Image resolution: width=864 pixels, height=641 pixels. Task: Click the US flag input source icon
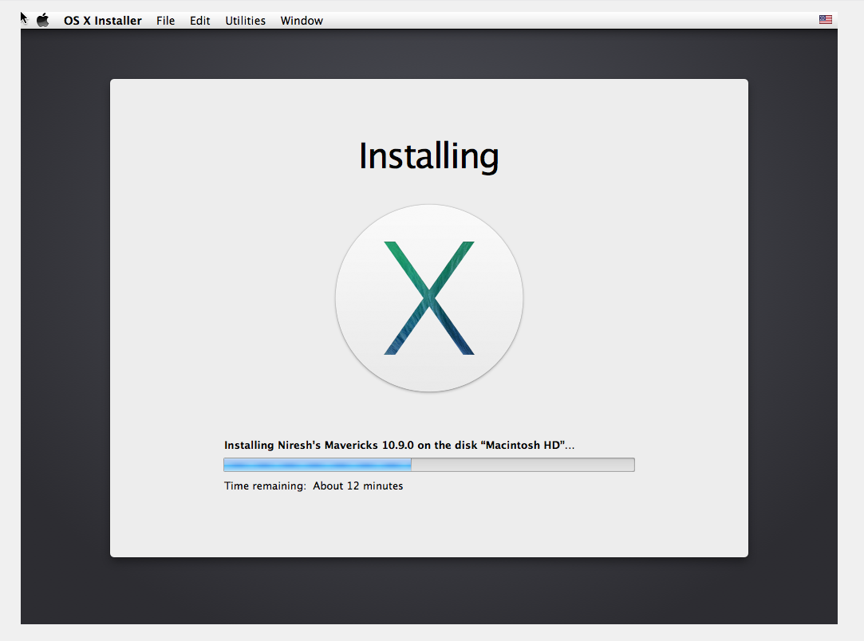tap(826, 19)
